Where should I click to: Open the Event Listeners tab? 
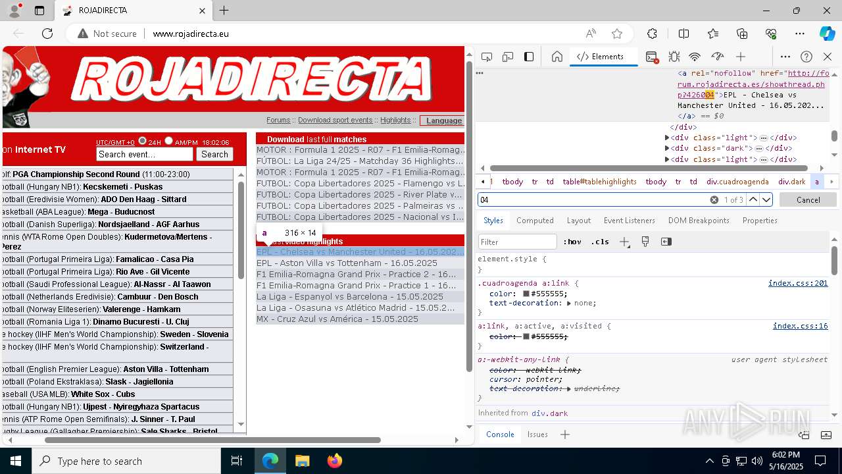[x=630, y=221]
